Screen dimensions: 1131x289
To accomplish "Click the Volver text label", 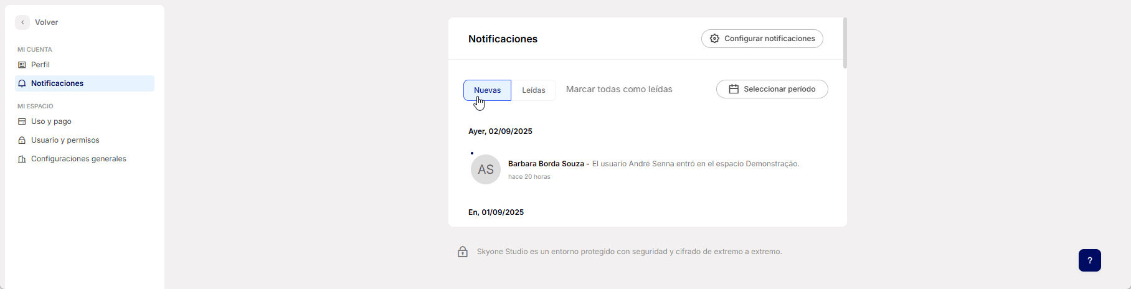I will (x=46, y=22).
